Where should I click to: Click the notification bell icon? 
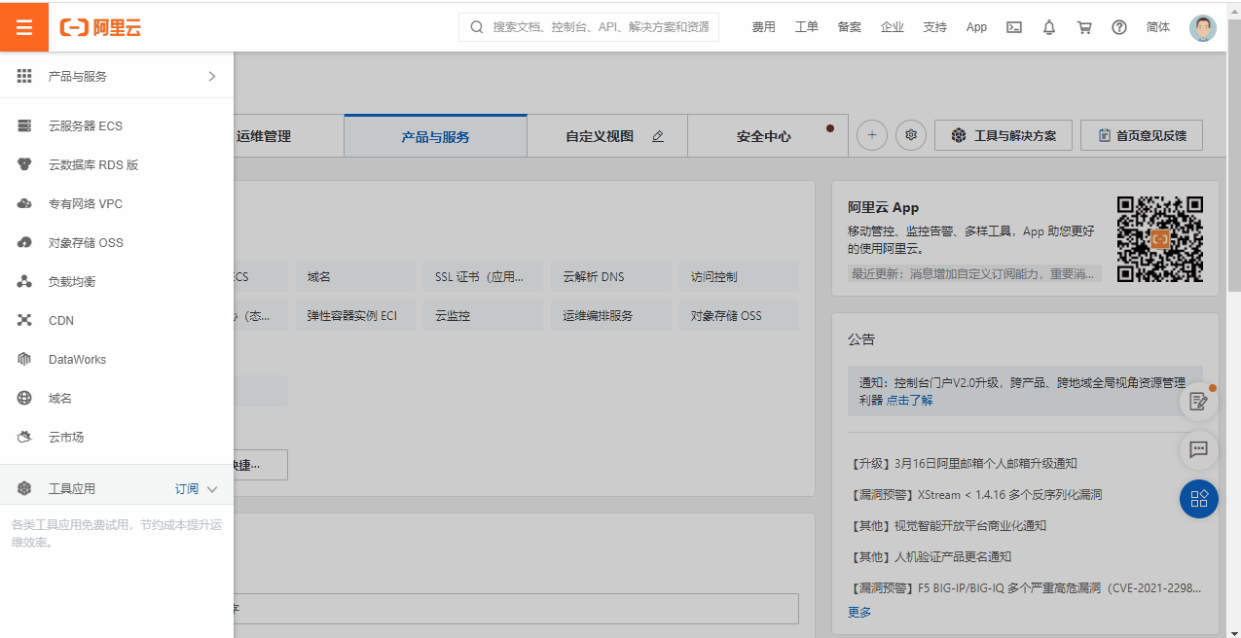click(1048, 27)
